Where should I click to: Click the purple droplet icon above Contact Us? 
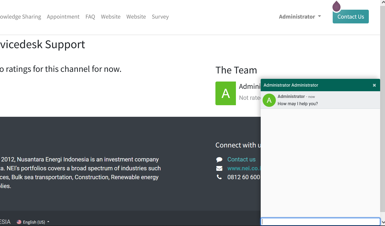point(336,6)
